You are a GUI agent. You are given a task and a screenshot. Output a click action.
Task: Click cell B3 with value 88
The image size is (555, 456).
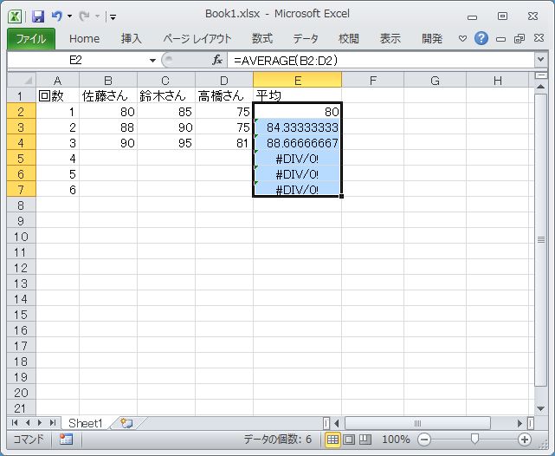pyautogui.click(x=108, y=127)
